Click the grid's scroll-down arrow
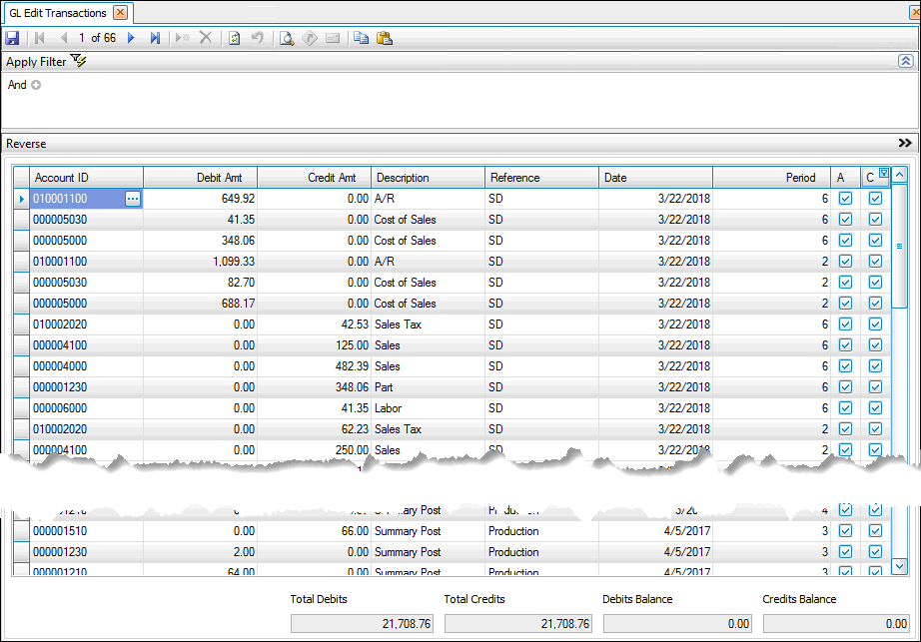The height and width of the screenshot is (642, 921). coord(899,567)
